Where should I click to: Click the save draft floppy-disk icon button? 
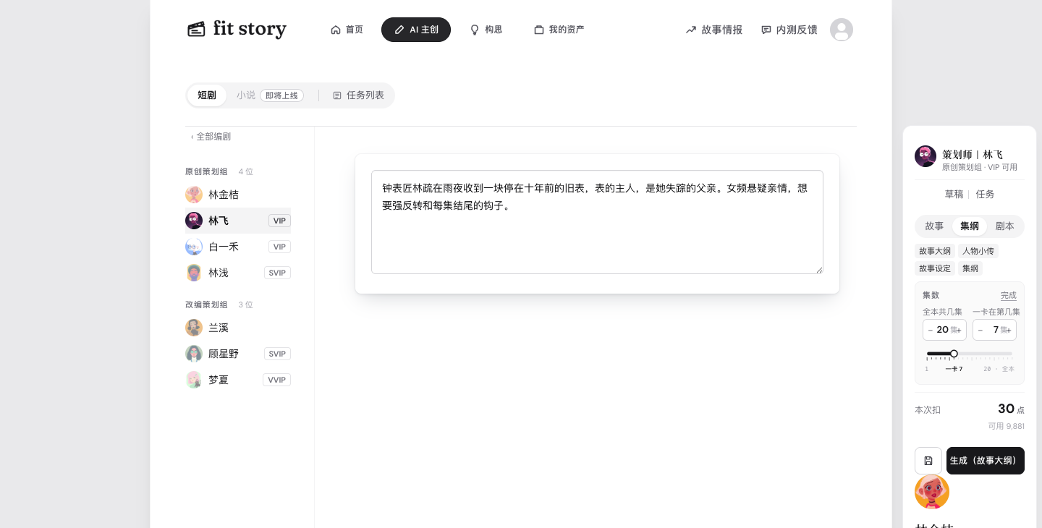click(x=928, y=461)
